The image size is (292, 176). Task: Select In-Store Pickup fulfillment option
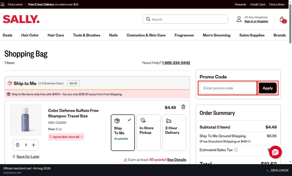(148, 133)
